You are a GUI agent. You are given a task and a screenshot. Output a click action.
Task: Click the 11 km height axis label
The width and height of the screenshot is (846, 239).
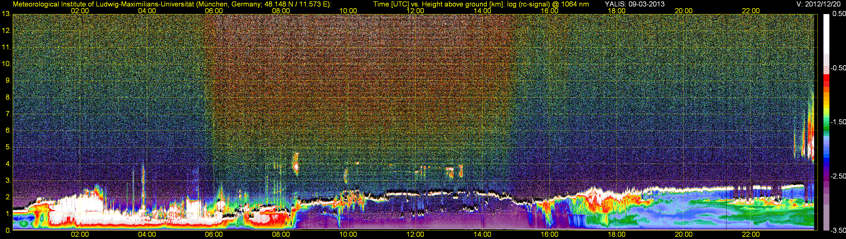click(6, 48)
